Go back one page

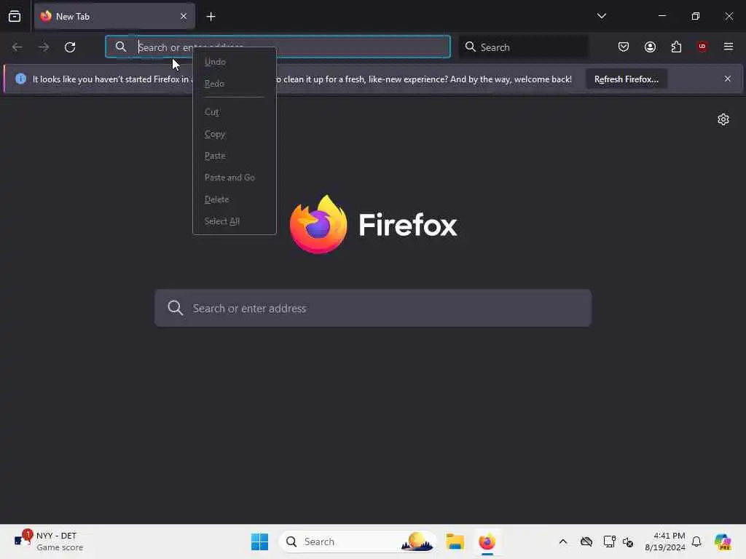tap(17, 47)
